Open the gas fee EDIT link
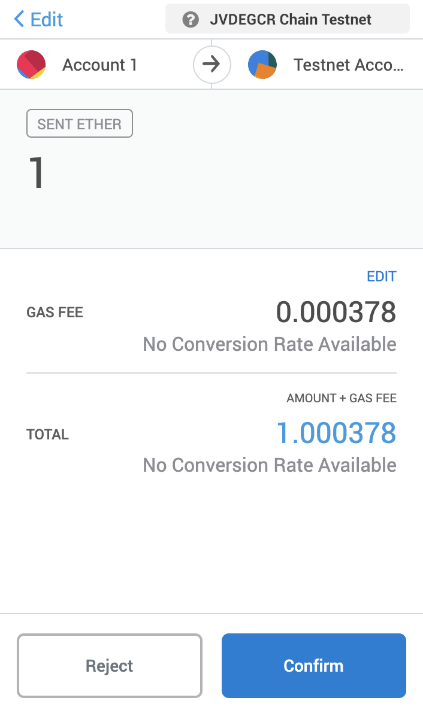This screenshot has height=716, width=423. (x=381, y=277)
